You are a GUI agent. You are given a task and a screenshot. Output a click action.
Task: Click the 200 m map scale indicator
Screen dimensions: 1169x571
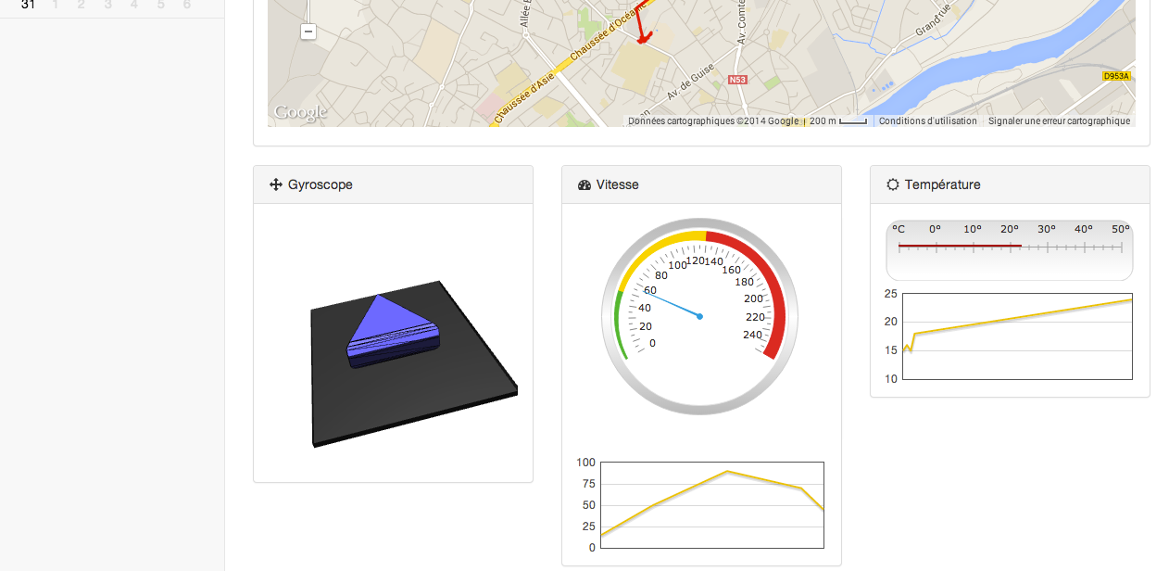point(838,121)
